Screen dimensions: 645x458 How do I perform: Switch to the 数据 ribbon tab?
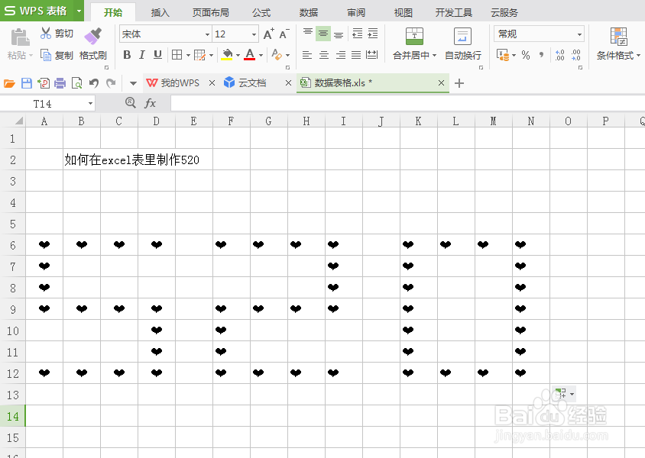tap(308, 12)
